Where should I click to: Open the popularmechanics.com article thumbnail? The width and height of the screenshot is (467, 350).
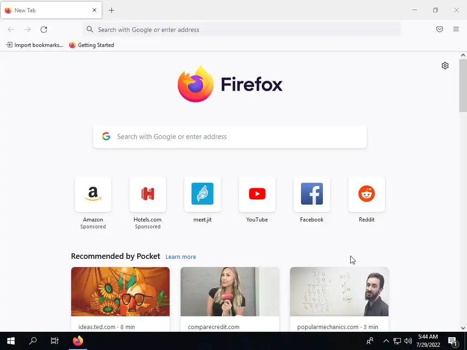(x=339, y=292)
